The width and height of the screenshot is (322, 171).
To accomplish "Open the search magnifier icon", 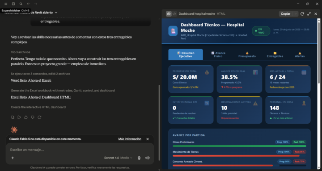I will click(21, 4).
